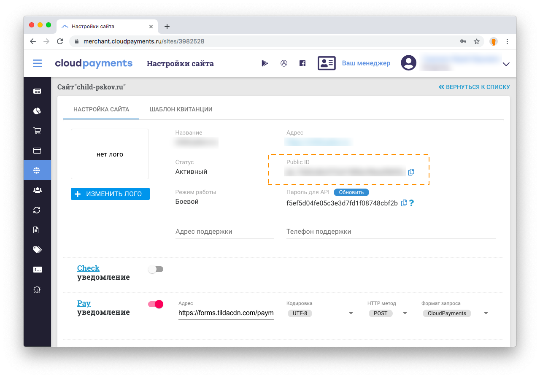Close the Настройки сайта browser tab
This screenshot has height=378, width=540.
click(151, 27)
